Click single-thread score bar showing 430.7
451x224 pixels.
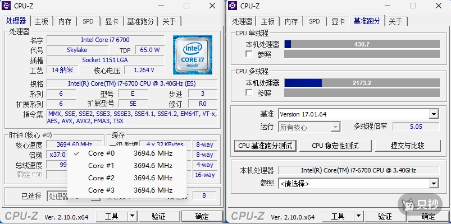point(362,44)
